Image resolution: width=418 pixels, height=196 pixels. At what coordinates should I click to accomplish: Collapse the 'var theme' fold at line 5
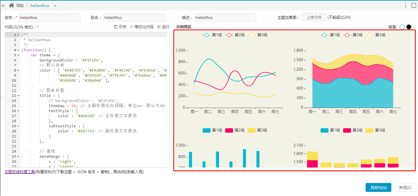click(18, 55)
